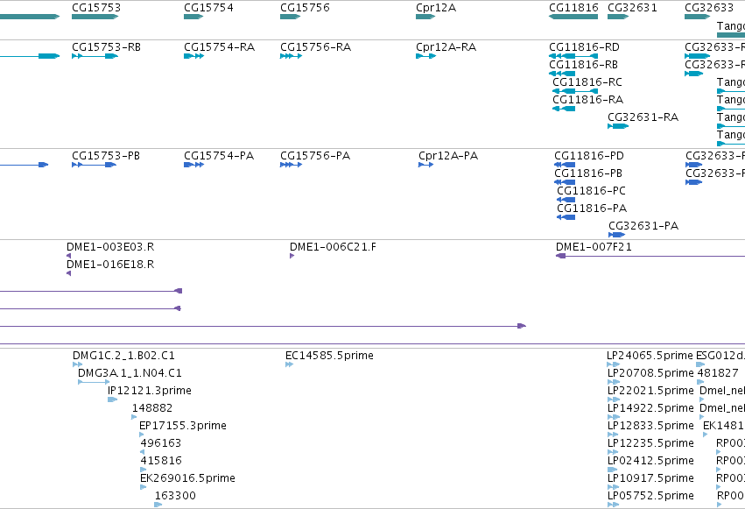This screenshot has height=509, width=745.
Task: Click EST label LP22021.5prime
Action: pos(651,391)
